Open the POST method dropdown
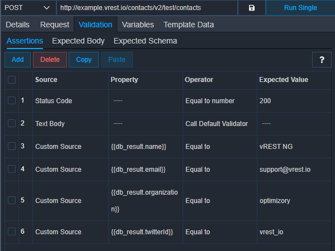335x251 pixels. [28, 8]
